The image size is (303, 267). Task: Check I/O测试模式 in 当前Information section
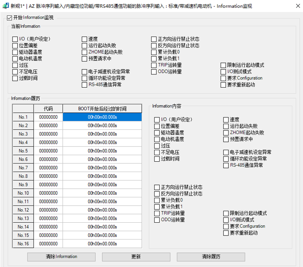(x=223, y=72)
